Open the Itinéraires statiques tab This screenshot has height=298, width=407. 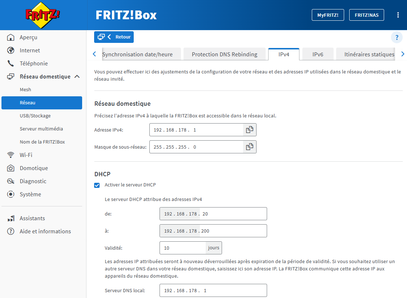pyautogui.click(x=366, y=54)
